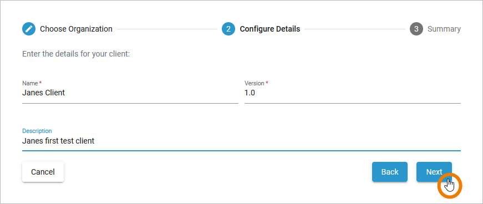The image size is (483, 204).
Task: Click the connector line before Summary step
Action: [x=355, y=29]
